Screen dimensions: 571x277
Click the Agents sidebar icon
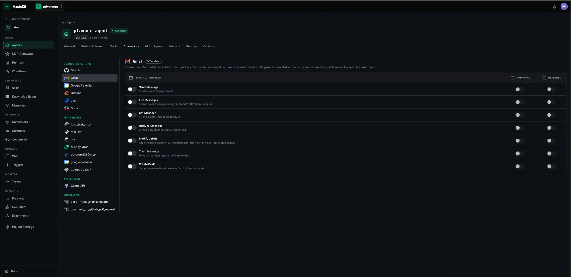coord(7,45)
